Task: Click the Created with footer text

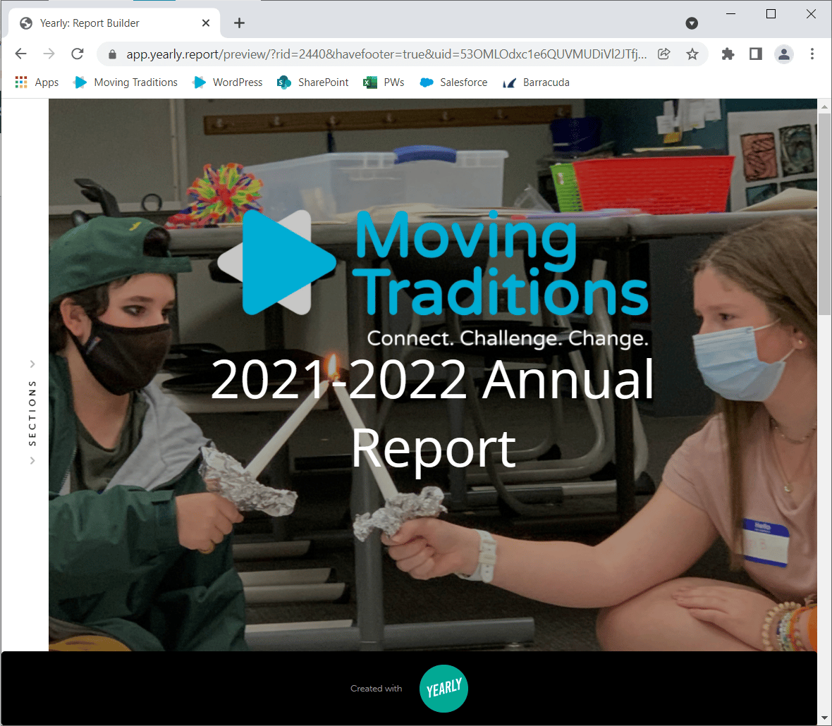Action: (377, 689)
